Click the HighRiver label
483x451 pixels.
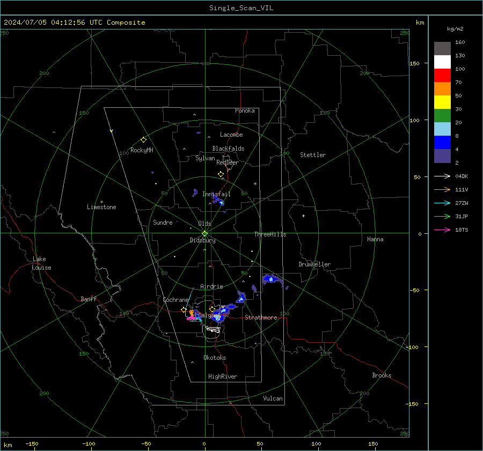pyautogui.click(x=223, y=376)
